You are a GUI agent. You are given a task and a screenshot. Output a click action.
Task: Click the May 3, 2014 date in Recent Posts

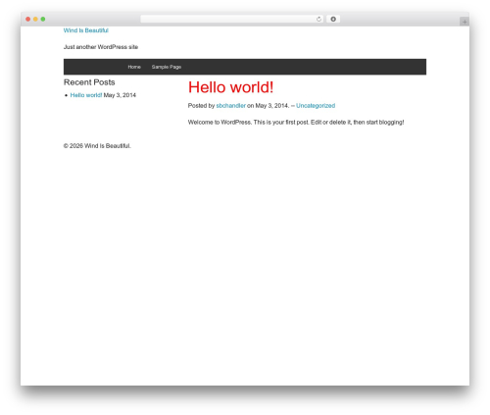120,95
